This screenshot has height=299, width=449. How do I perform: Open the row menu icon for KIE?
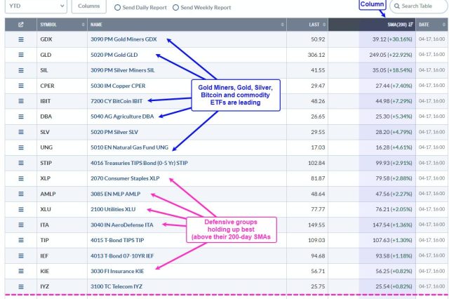point(21,270)
